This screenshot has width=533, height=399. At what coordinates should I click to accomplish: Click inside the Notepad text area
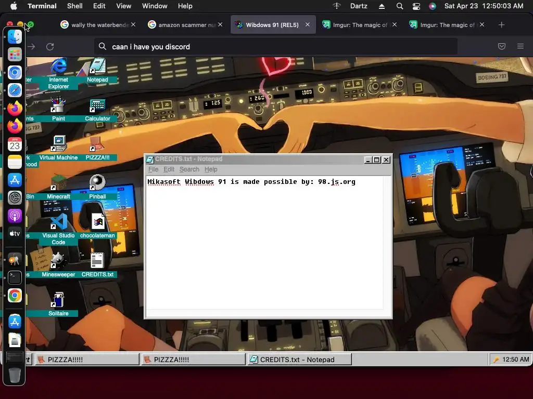[265, 243]
